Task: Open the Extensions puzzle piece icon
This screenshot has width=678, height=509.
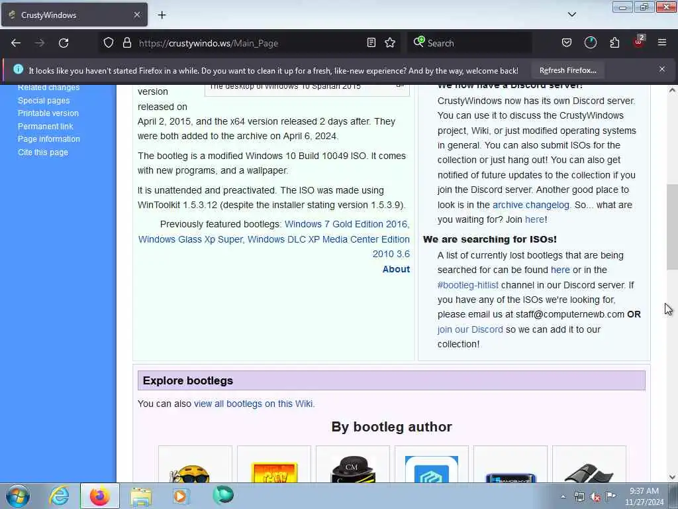Action: (x=614, y=43)
